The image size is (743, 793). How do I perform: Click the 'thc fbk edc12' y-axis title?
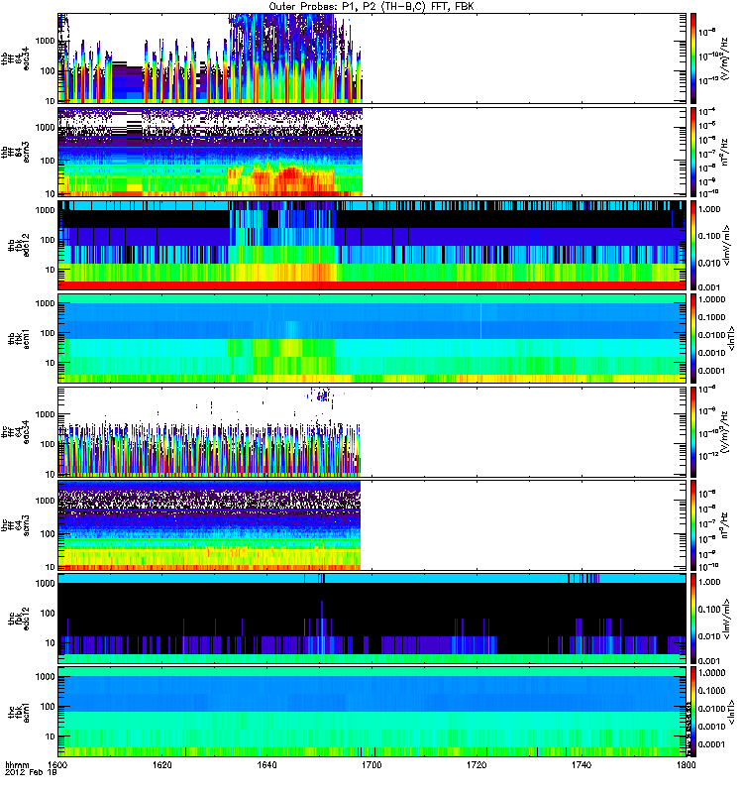point(18,619)
